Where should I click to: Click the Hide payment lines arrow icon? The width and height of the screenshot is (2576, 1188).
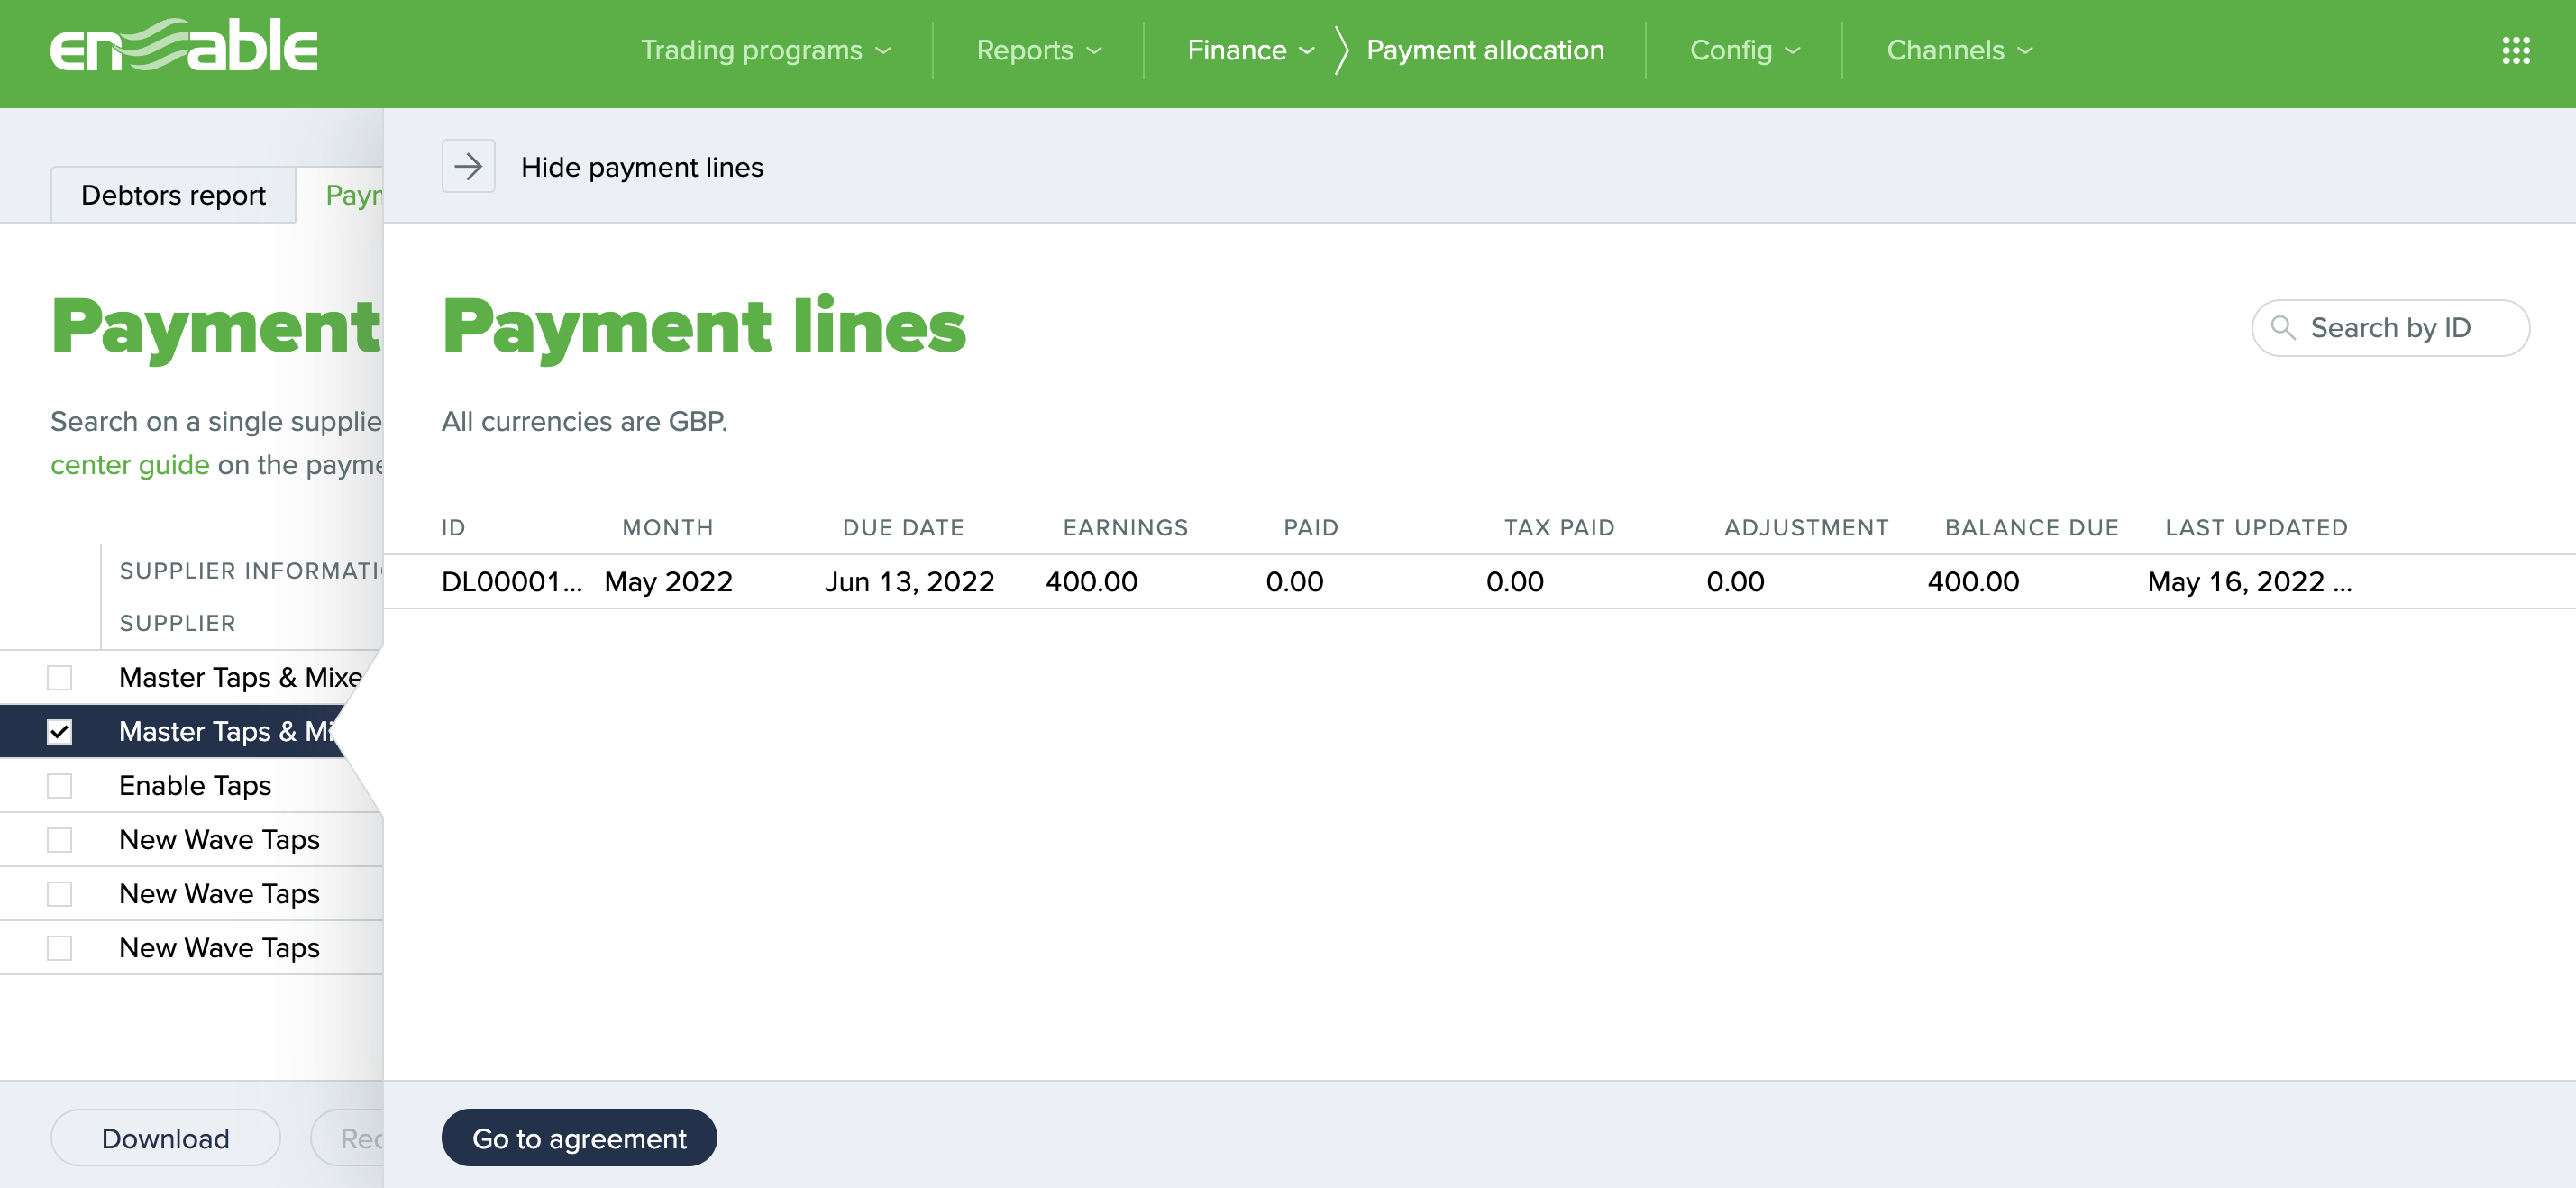click(x=468, y=166)
